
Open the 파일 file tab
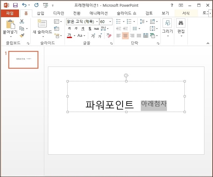10,13
